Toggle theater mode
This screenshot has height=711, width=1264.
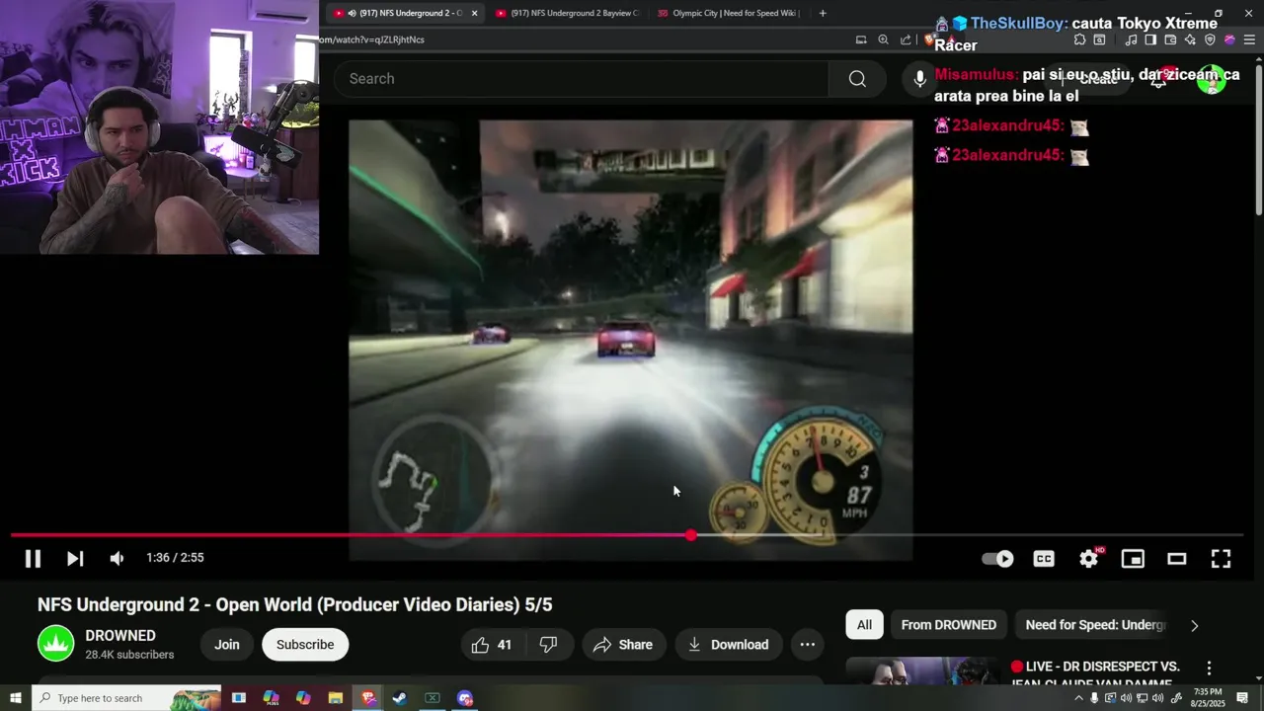coord(1176,559)
